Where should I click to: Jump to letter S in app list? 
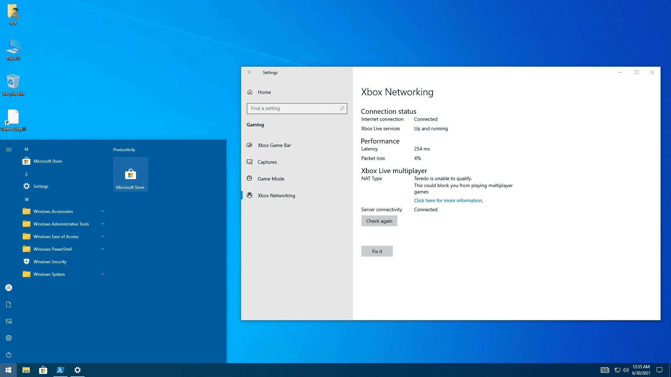26,175
